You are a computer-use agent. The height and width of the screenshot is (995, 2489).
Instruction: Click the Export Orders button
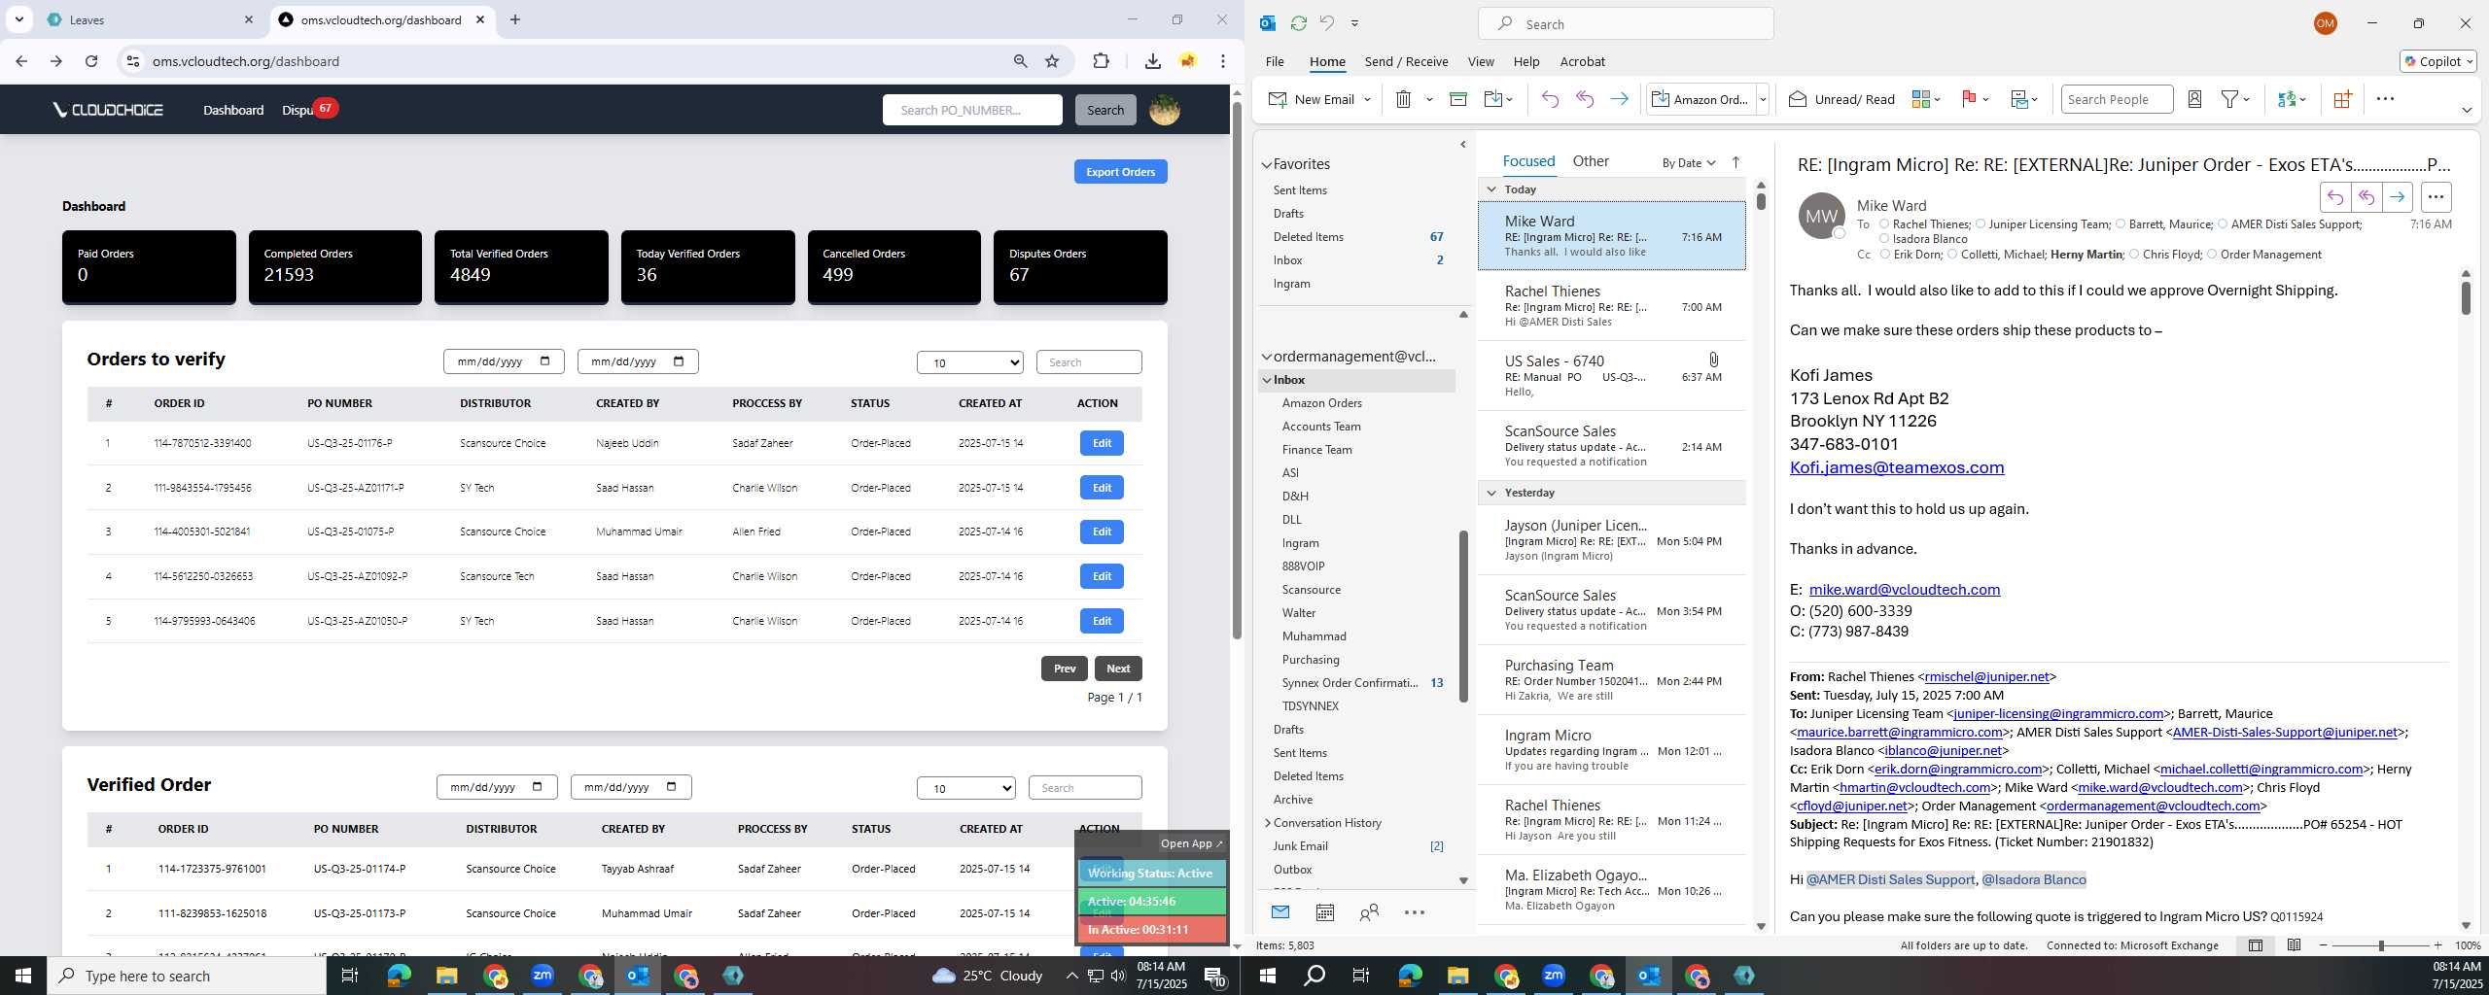(x=1120, y=172)
